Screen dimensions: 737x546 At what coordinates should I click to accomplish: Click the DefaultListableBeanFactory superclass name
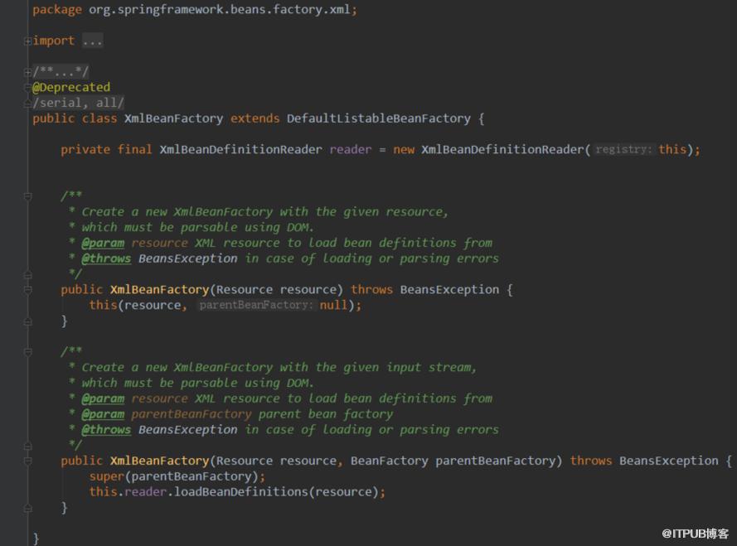coord(378,118)
